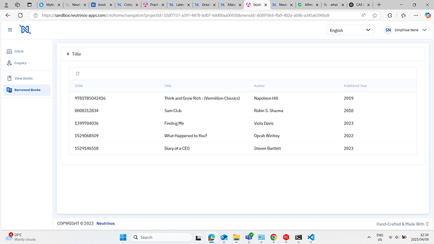Click the Neutrinos N logo
Image resolution: width=434 pixels, height=244 pixels.
pyautogui.click(x=25, y=30)
